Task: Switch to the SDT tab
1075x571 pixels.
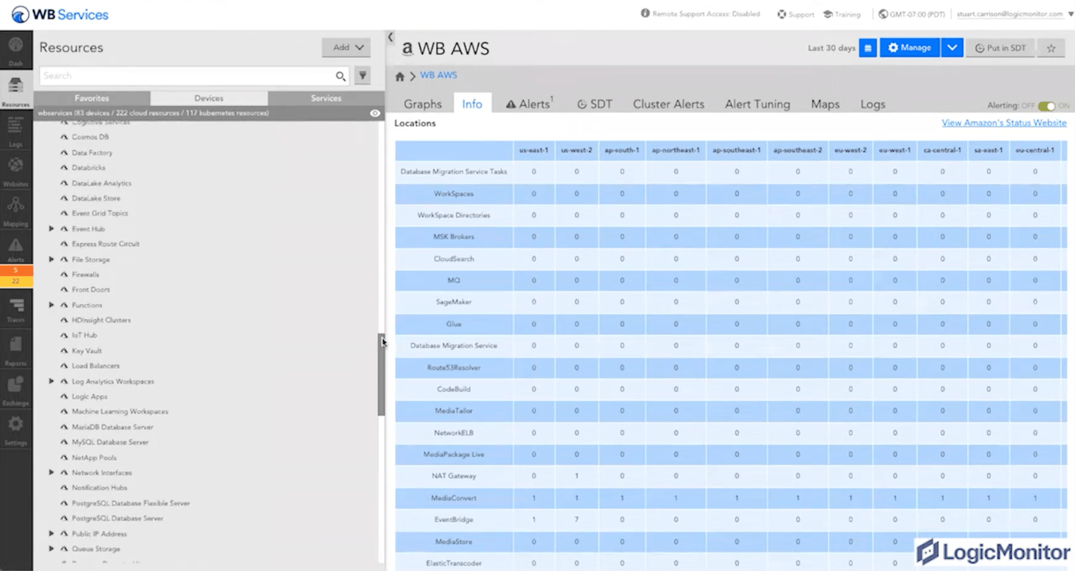Action: click(x=595, y=104)
